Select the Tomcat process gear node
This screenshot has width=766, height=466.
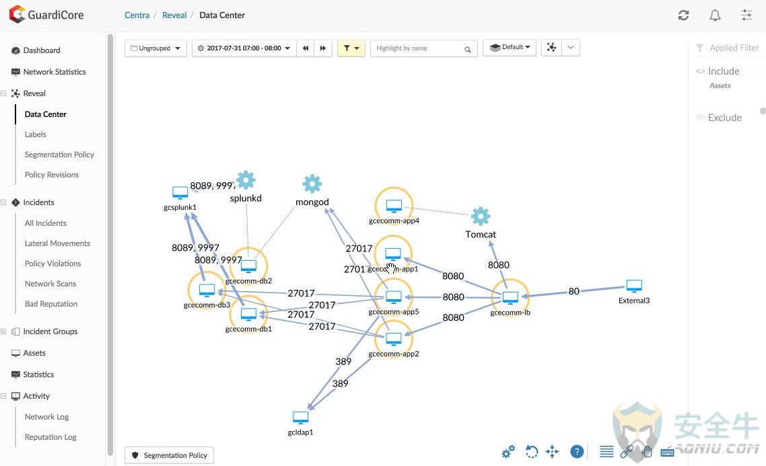[481, 216]
